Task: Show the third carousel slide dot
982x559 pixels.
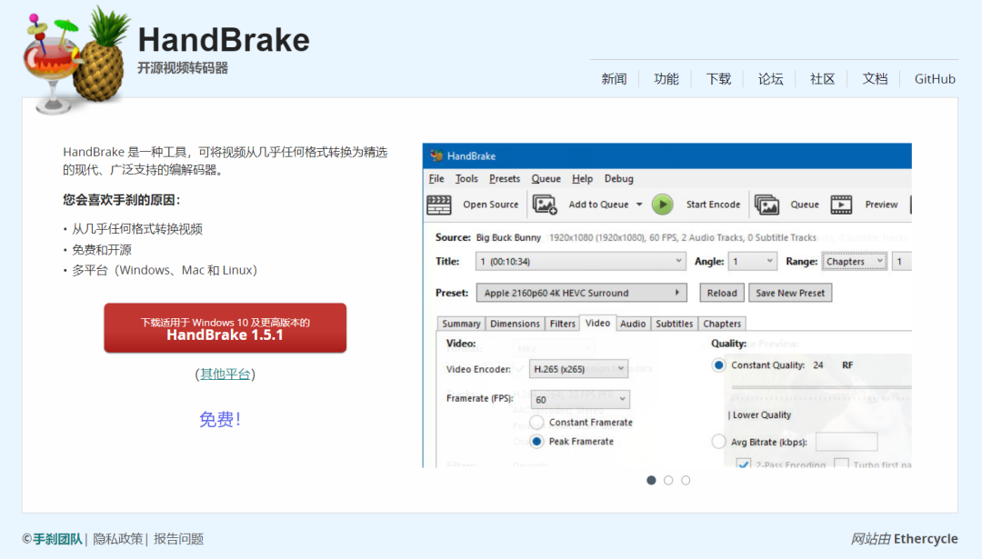Action: click(686, 480)
